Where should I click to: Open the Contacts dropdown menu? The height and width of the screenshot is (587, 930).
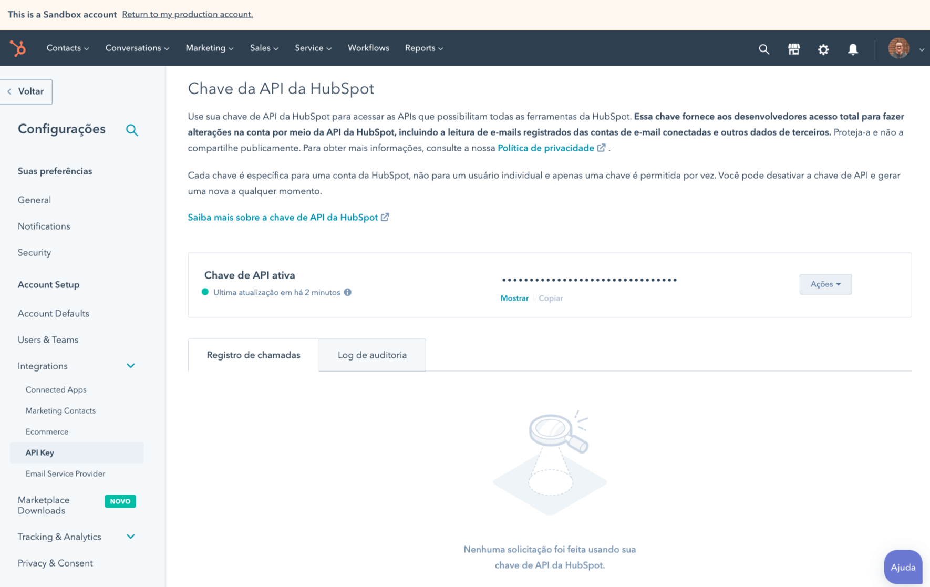pyautogui.click(x=68, y=48)
